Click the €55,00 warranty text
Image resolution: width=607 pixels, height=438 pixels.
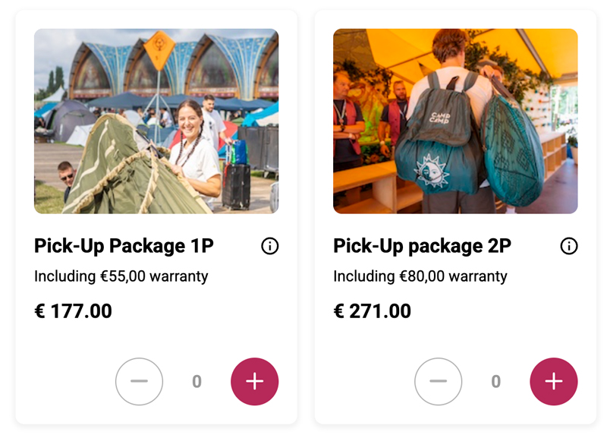(x=121, y=276)
